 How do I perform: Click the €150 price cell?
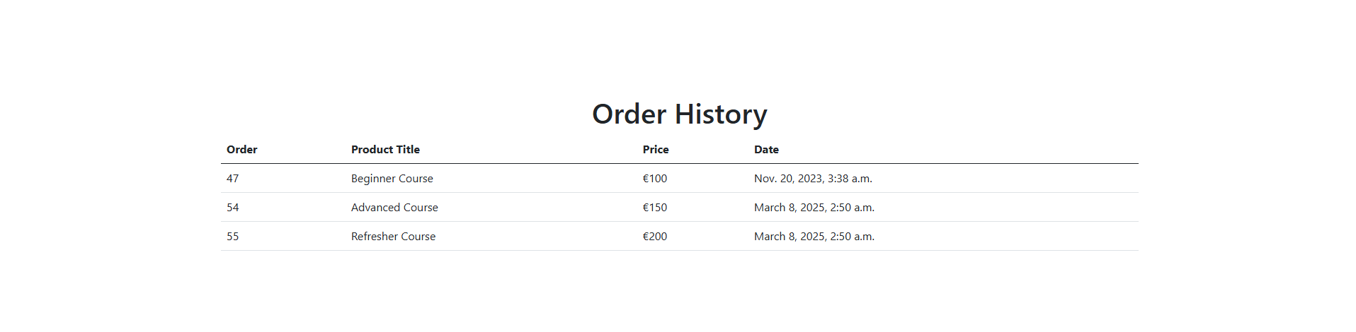[654, 208]
